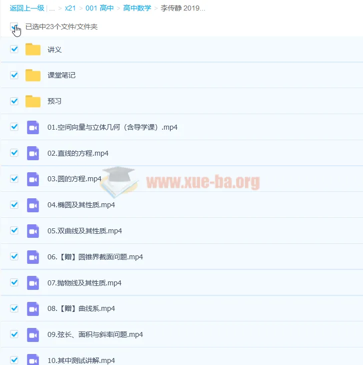The width and height of the screenshot is (363, 365).
Task: Uncheck checkbox for 06.【赠】圆锥界截面问题.mp4
Action: 14,256
